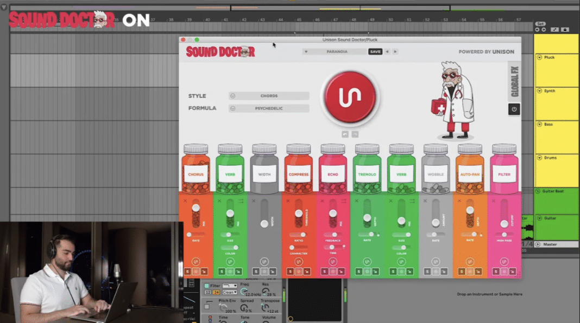580x323 pixels.
Task: Randomize the Chorus module with its Unison icon
Action: [196, 262]
